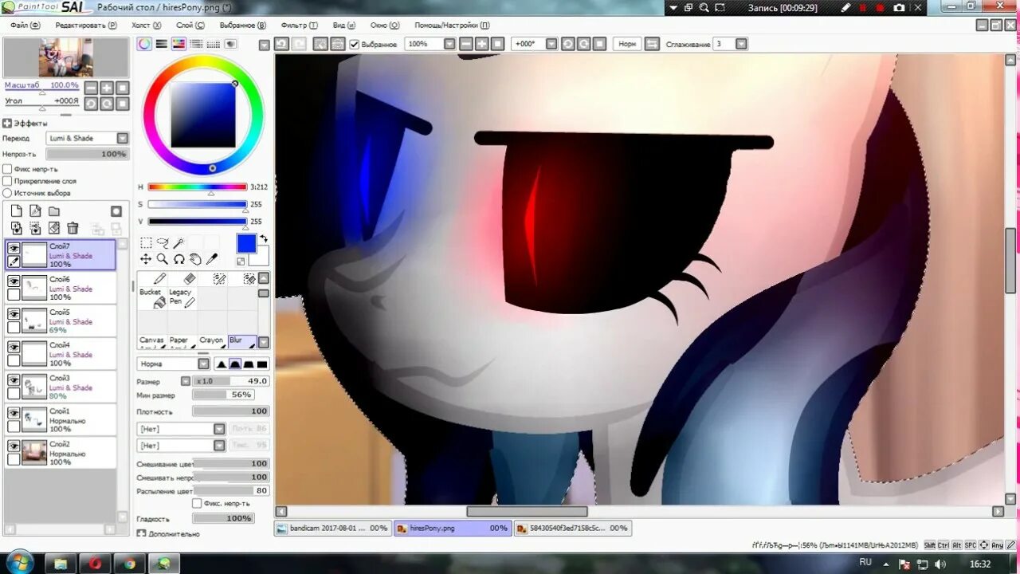The height and width of the screenshot is (574, 1020).
Task: Open the 'Редактировать' menu
Action: 86,25
